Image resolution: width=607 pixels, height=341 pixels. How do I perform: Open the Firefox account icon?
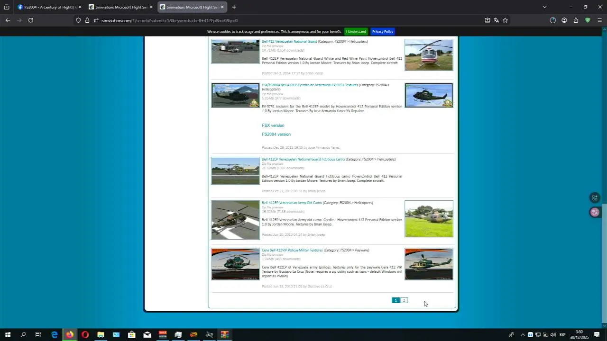click(564, 20)
